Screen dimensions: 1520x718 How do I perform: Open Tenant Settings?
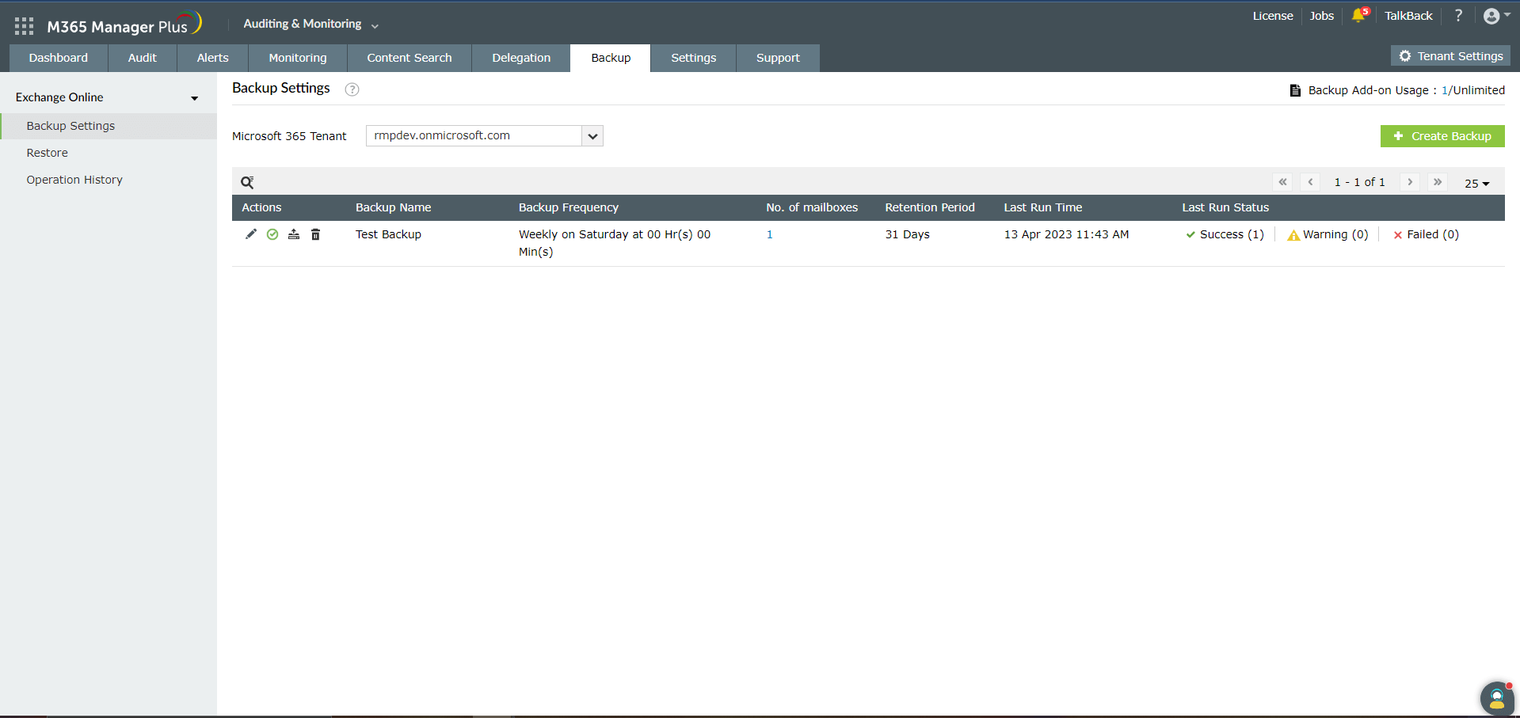(1451, 56)
